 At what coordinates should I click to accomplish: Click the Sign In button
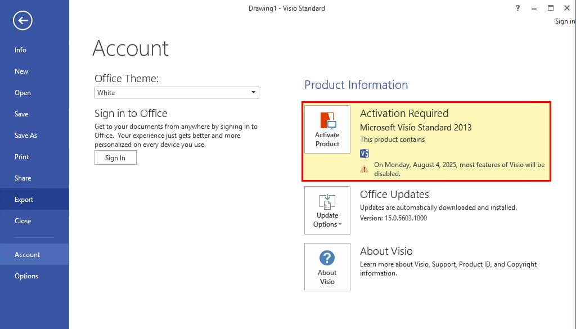[115, 158]
